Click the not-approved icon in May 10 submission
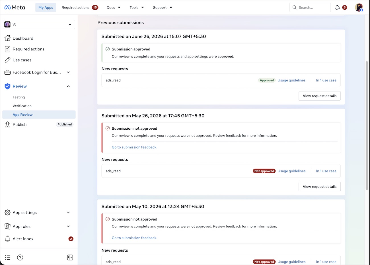Screen dimensions: 370x265 coord(108,219)
